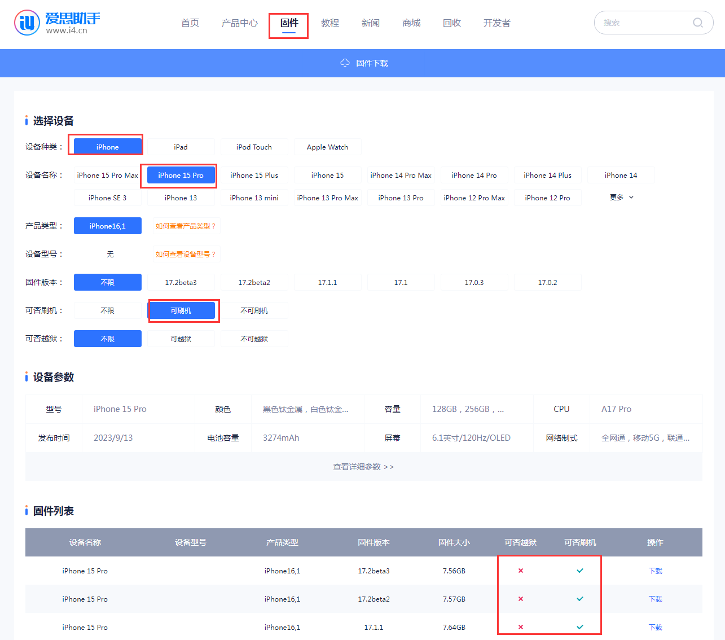The image size is (725, 640).
Task: Click the search magnifier icon
Action: click(697, 23)
